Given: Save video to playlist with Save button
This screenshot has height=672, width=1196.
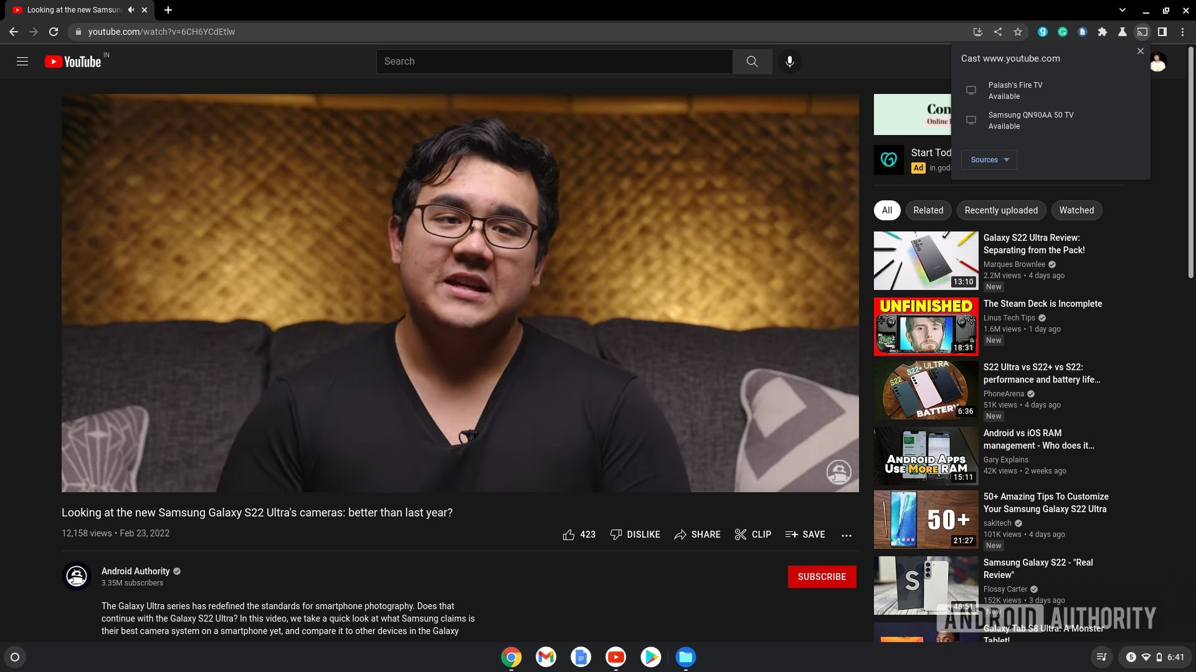Looking at the screenshot, I should [805, 534].
